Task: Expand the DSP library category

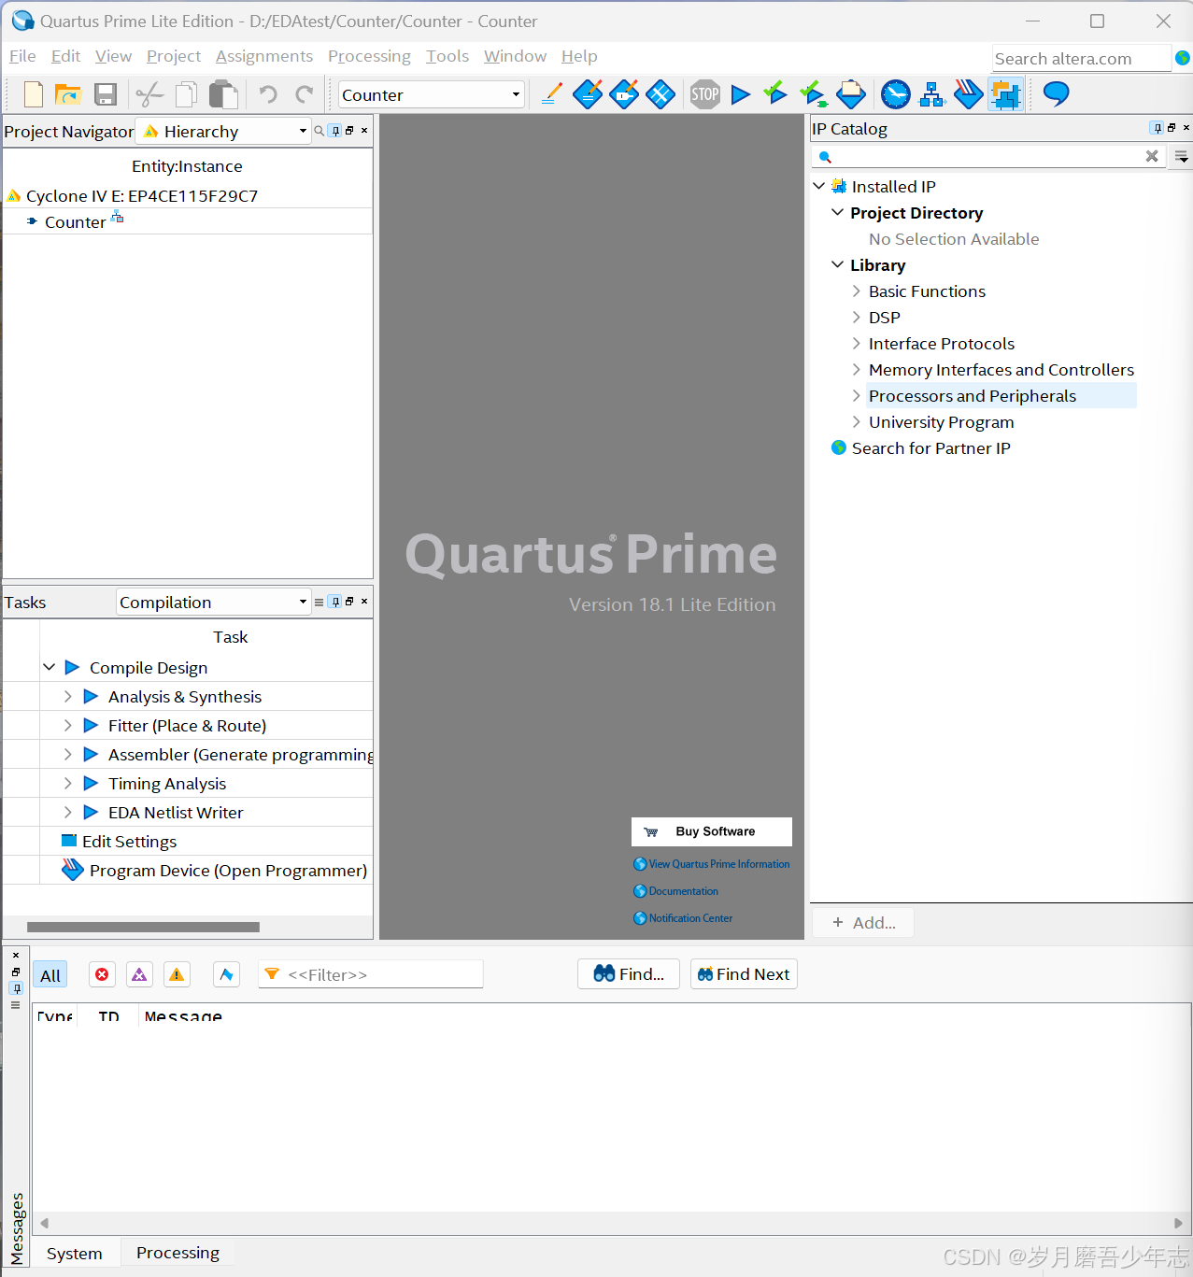Action: (856, 317)
